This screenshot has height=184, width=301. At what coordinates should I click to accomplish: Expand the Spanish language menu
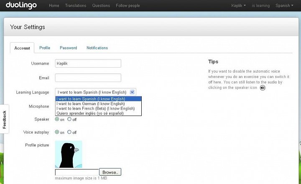pos(284,6)
